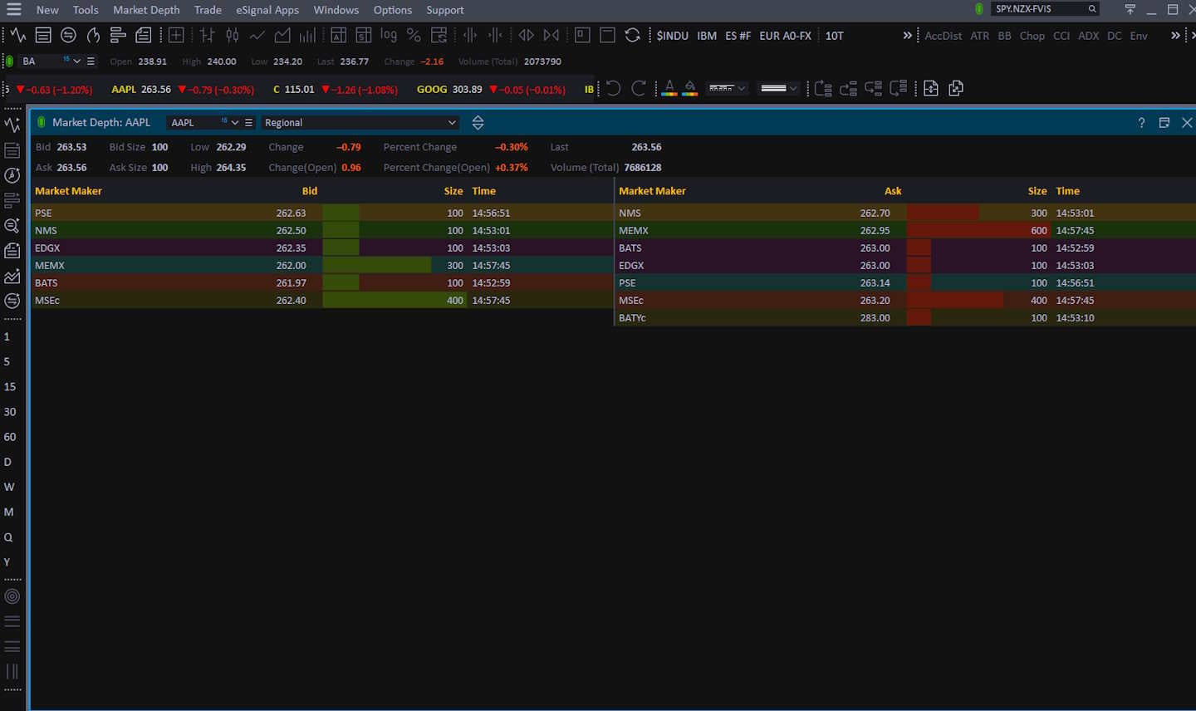Click the up-down collapse arrows icon beside Regional
The height and width of the screenshot is (711, 1196).
478,123
